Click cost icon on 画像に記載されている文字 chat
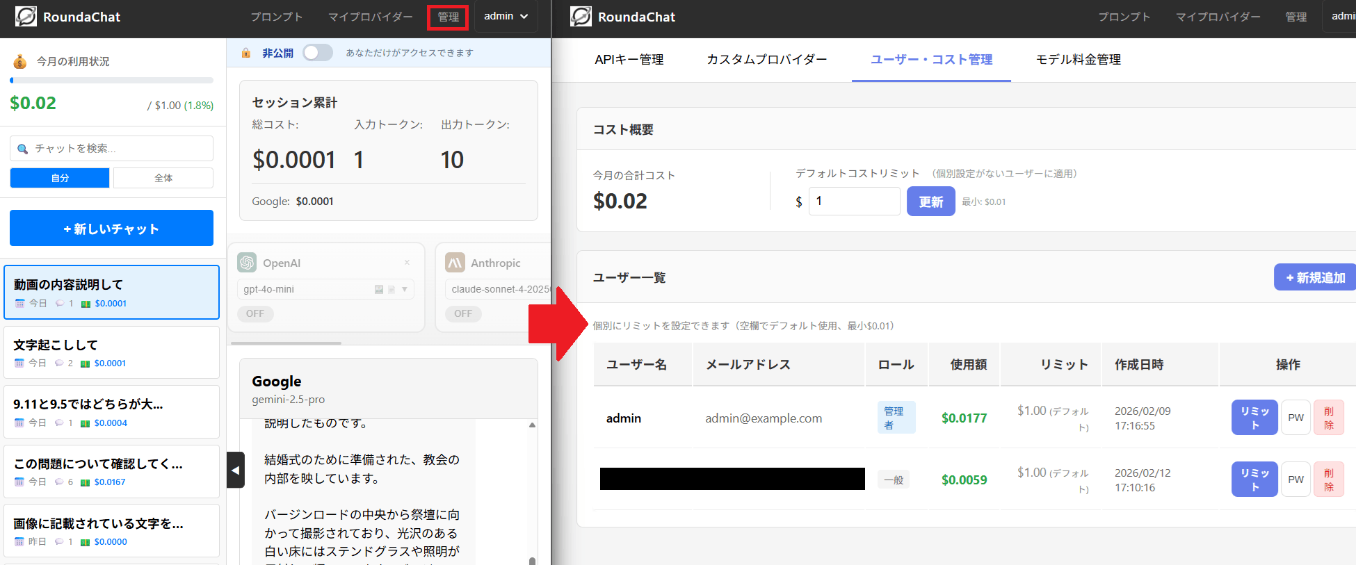The width and height of the screenshot is (1356, 565). coord(85,542)
